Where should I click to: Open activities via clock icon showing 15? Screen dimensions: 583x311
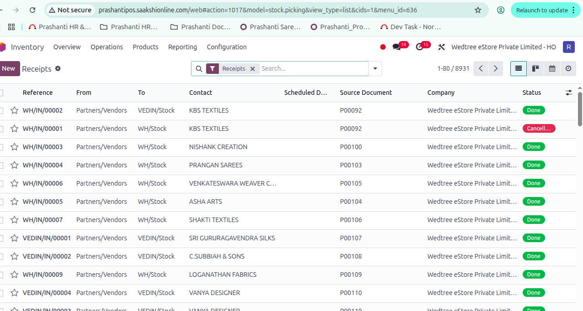coord(419,47)
